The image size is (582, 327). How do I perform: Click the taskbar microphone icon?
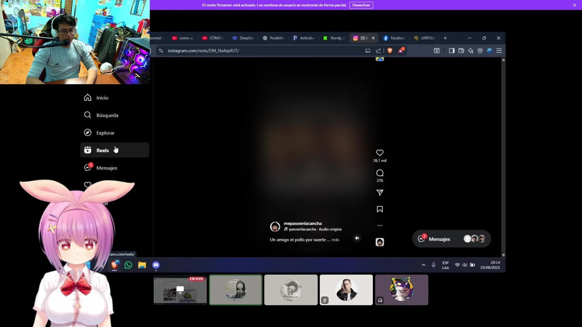[x=433, y=265]
